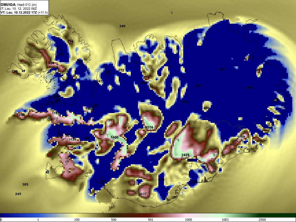Click the 426 value on the map
The height and width of the screenshot is (222, 296).
(x=206, y=108)
